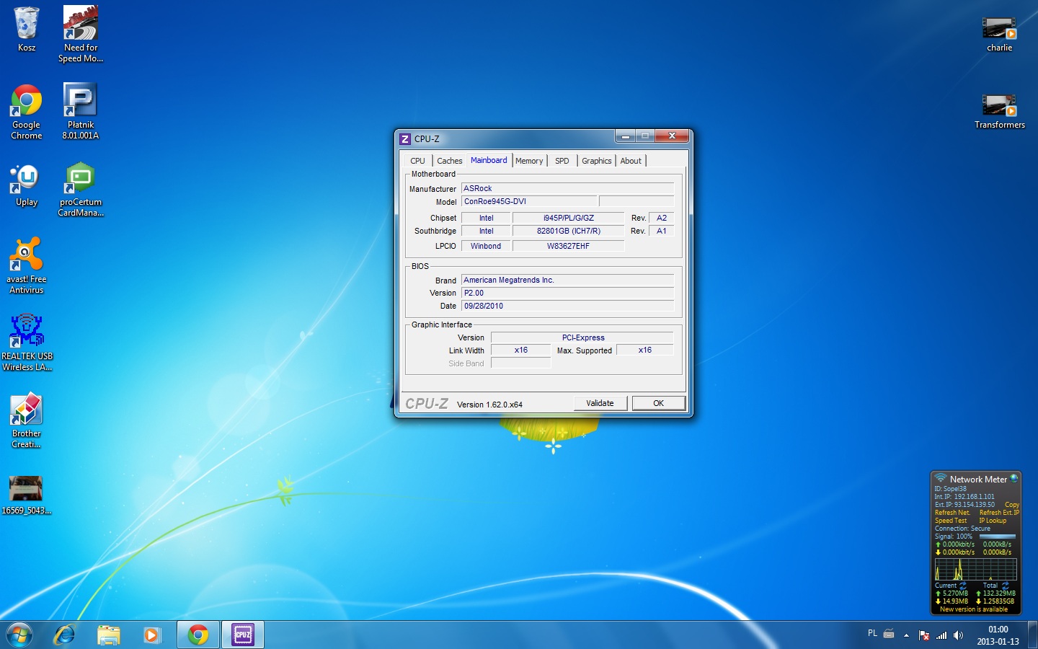Open proCertum CardManager shortcut
Viewport: 1038px width, 649px height.
coord(81,189)
